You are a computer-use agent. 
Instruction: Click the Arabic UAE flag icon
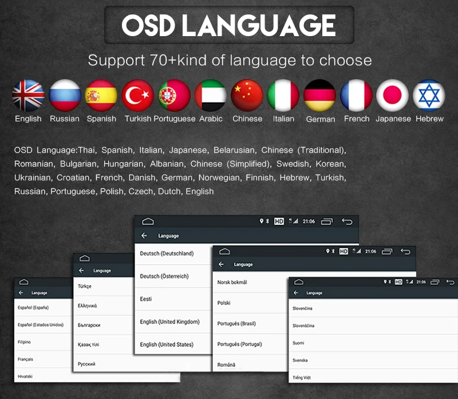tap(210, 95)
